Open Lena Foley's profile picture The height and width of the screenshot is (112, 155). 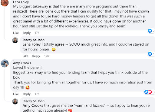(5, 3)
